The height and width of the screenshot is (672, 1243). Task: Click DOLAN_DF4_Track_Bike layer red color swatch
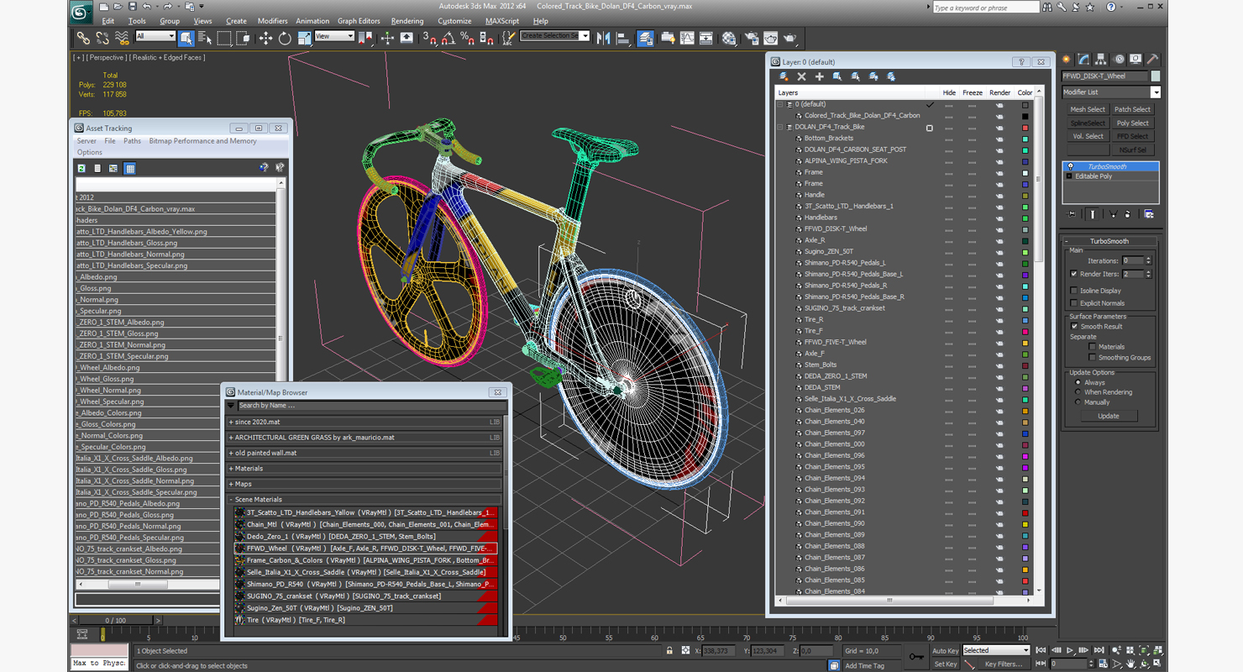[1025, 127]
